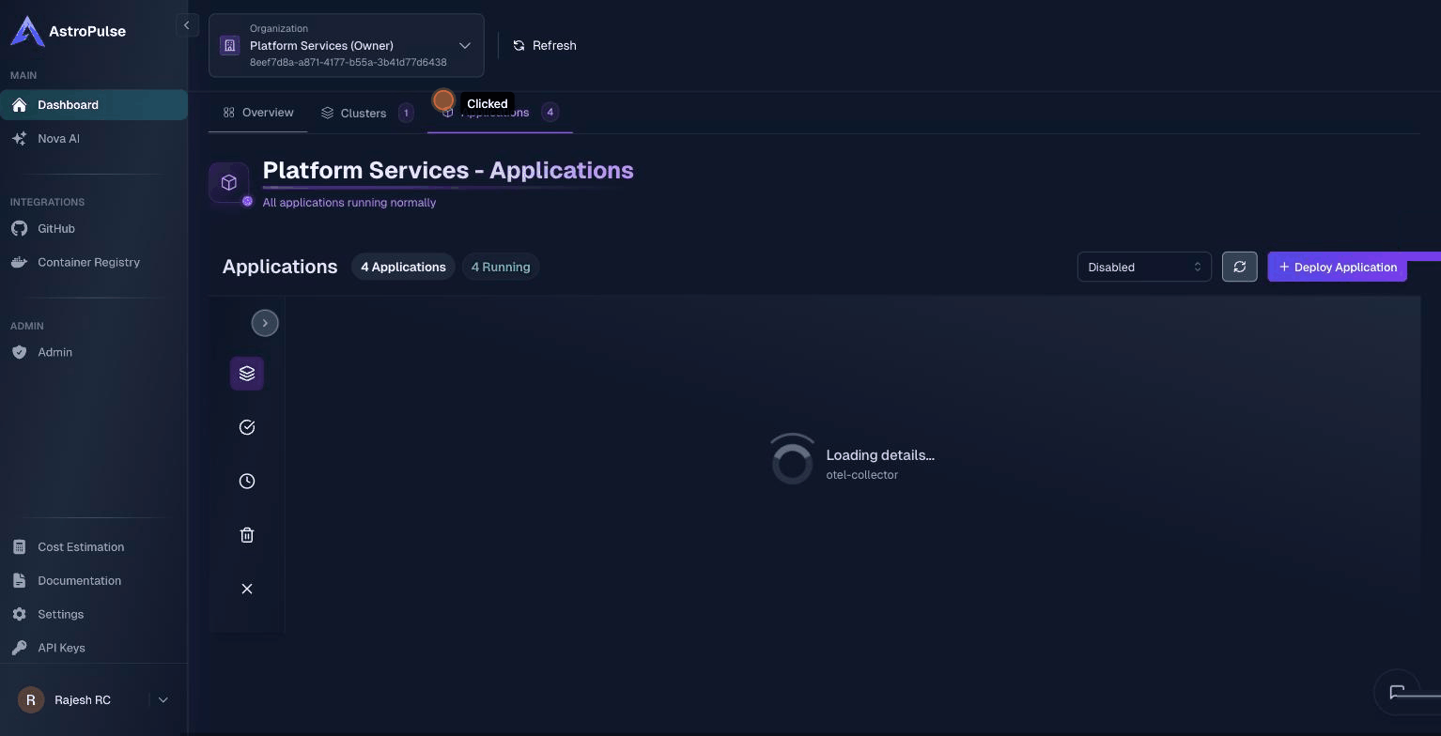Viewport: 1441px width, 736px height.
Task: Click the key icon beside API Keys
Action: pyautogui.click(x=19, y=648)
